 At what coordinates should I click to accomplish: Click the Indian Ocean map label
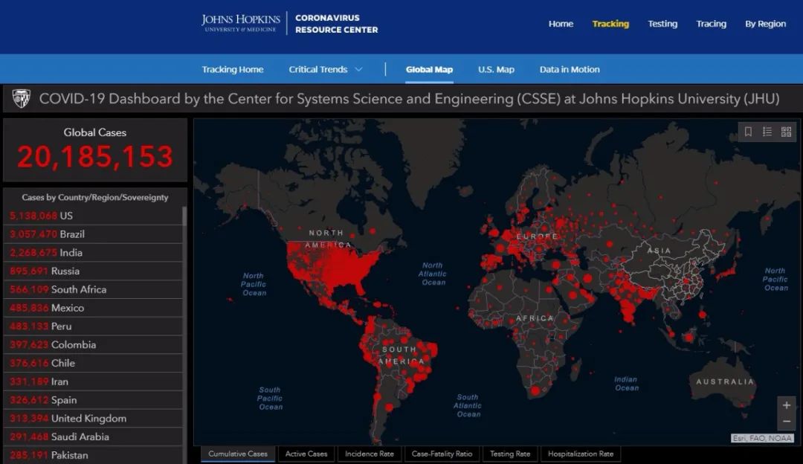click(x=626, y=384)
